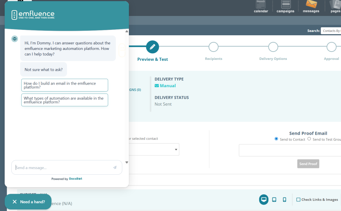Open the Contacts By search dropdown
This screenshot has height=211, width=341.
[330, 31]
